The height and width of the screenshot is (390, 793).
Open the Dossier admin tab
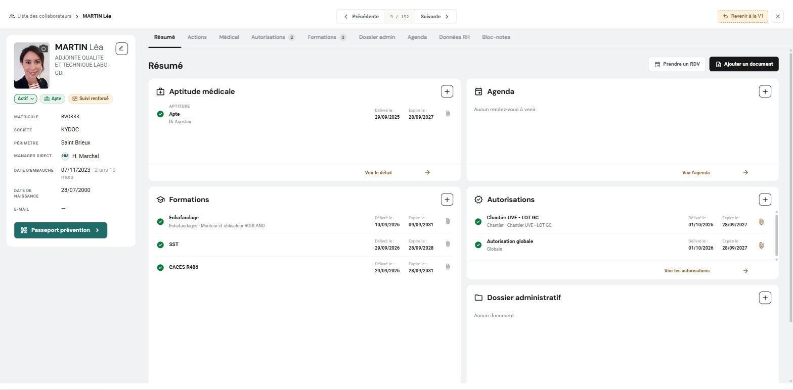point(377,37)
